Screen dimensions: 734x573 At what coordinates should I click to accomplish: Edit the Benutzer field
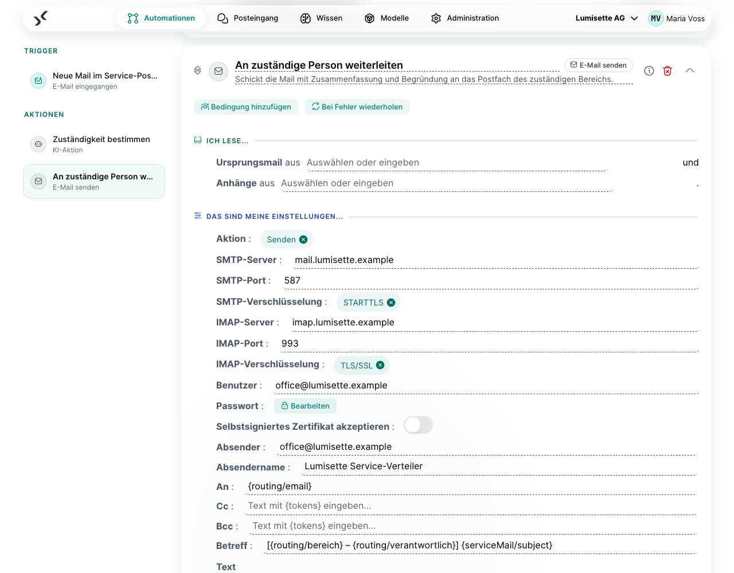486,386
